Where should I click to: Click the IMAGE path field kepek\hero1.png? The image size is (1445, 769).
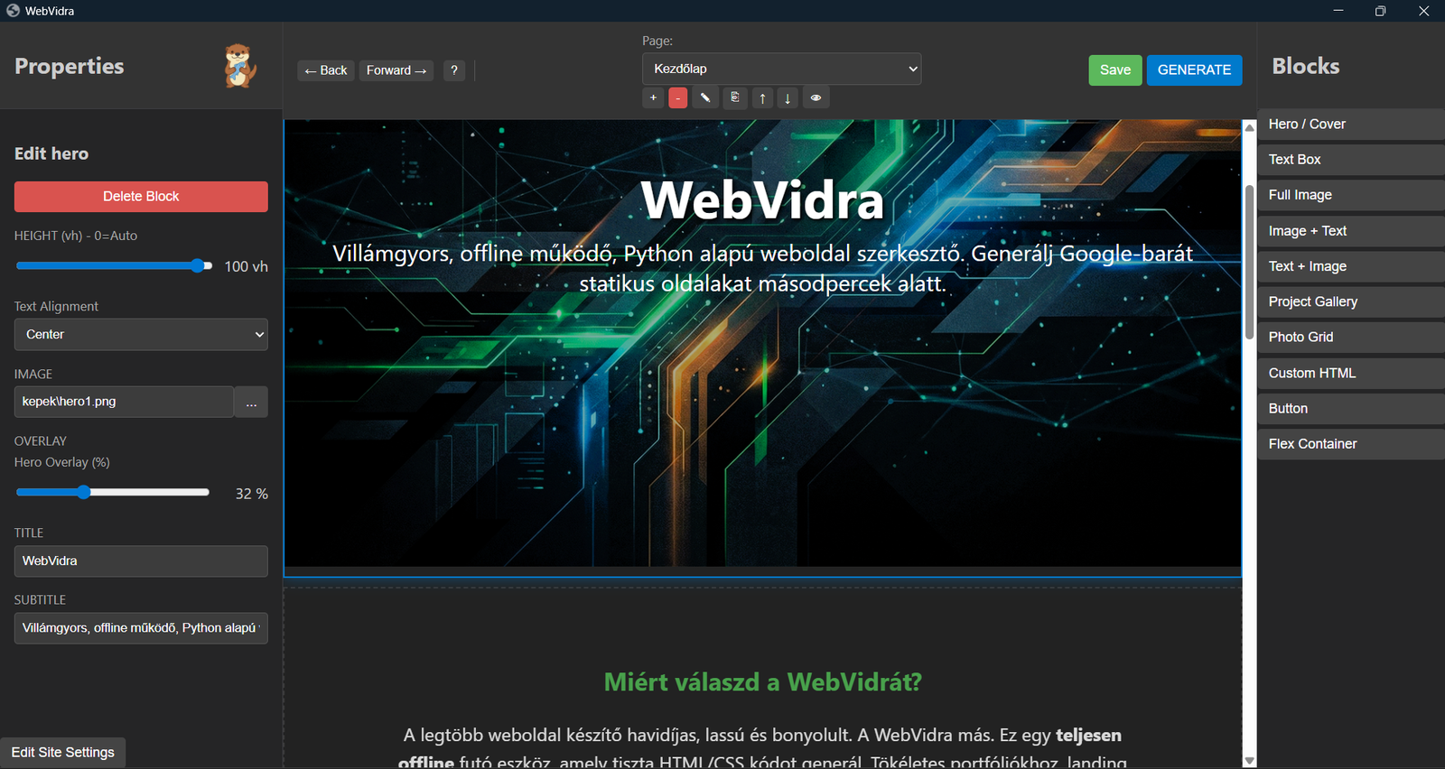click(x=124, y=402)
